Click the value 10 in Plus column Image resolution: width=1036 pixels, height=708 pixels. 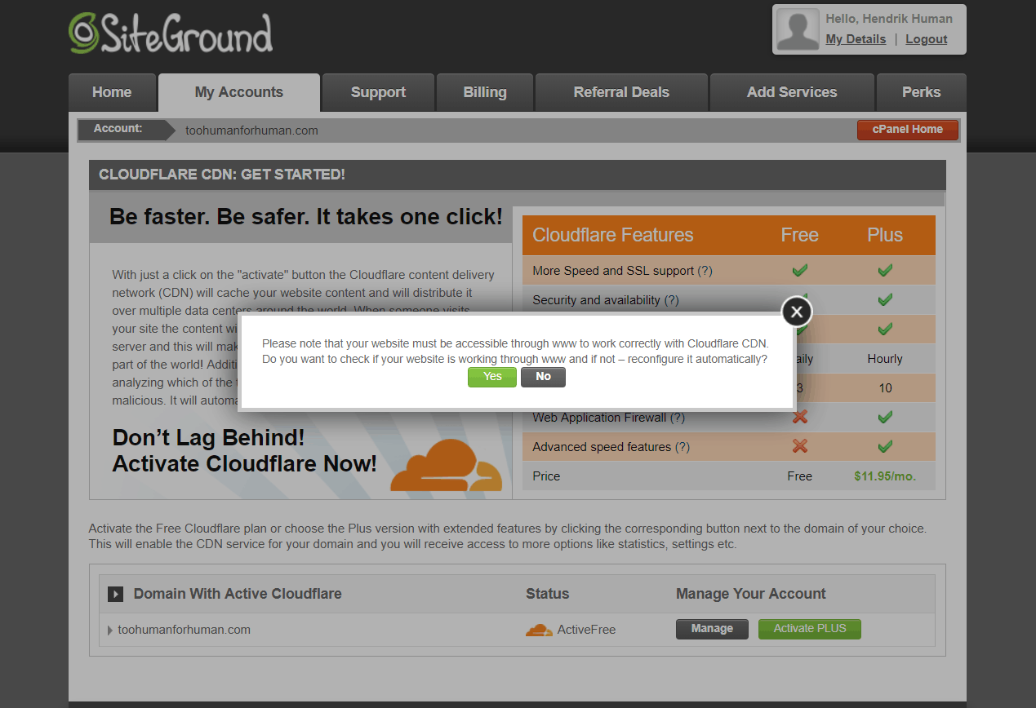[885, 388]
